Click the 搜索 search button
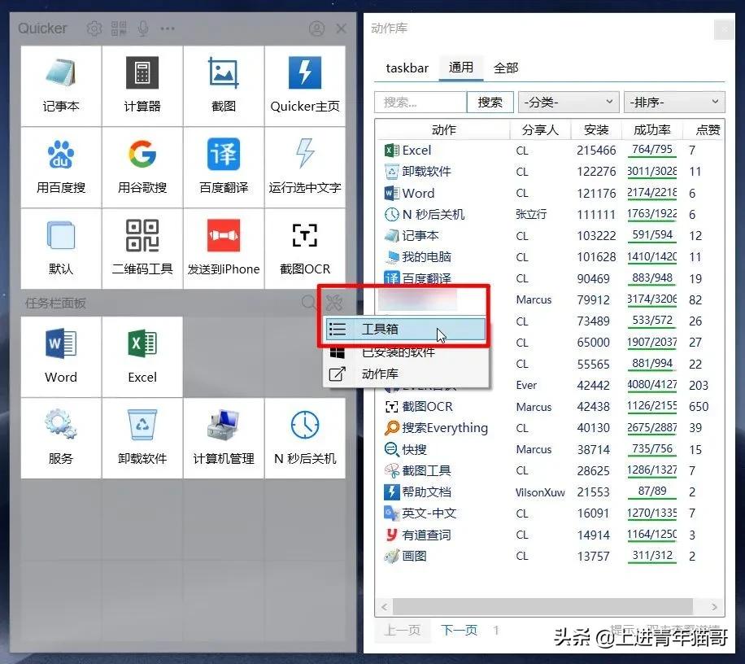The image size is (745, 664). 490,102
